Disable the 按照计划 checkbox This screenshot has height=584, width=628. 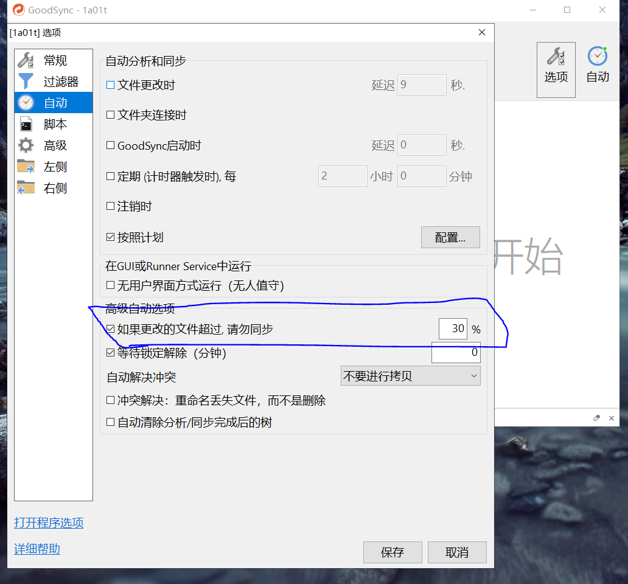pos(110,237)
